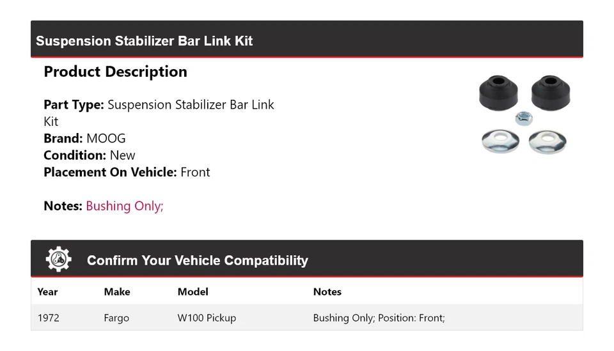This screenshot has height=351, width=614.
Task: Select the W100 Pickup model cell
Action: pyautogui.click(x=207, y=318)
